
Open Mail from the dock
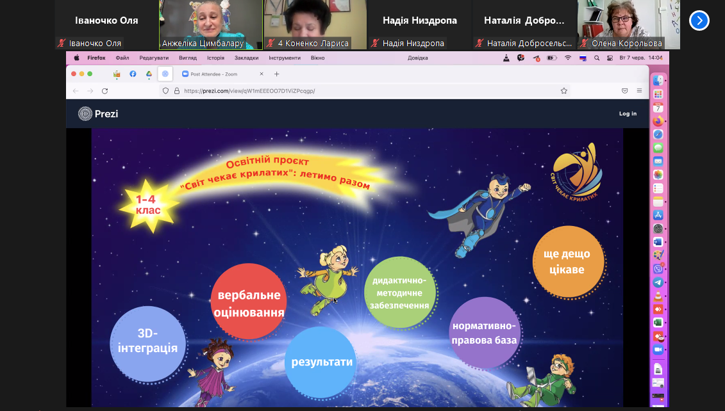658,161
